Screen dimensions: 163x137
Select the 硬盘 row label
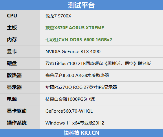click(12, 63)
